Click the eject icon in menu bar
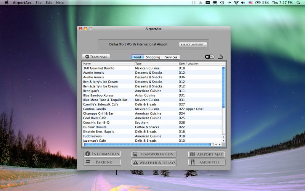305x191 pixels. tap(201, 3)
